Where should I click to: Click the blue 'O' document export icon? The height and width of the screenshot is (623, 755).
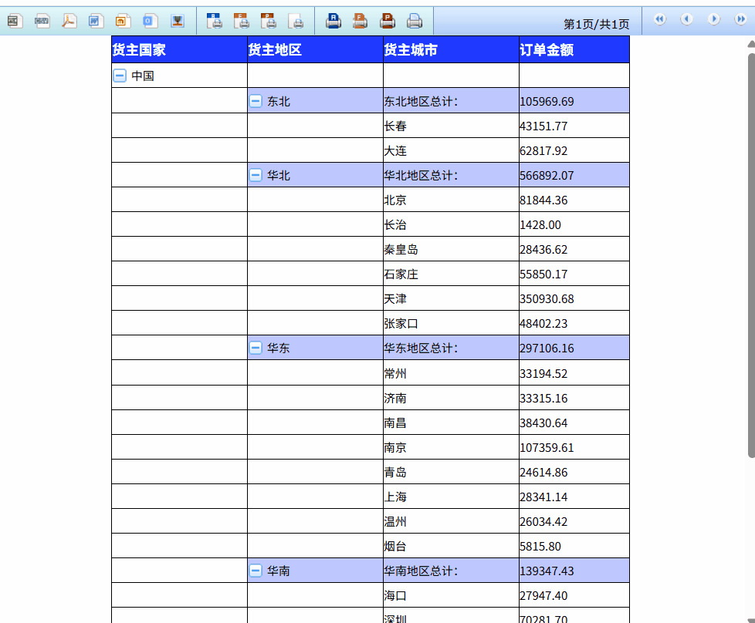(150, 21)
